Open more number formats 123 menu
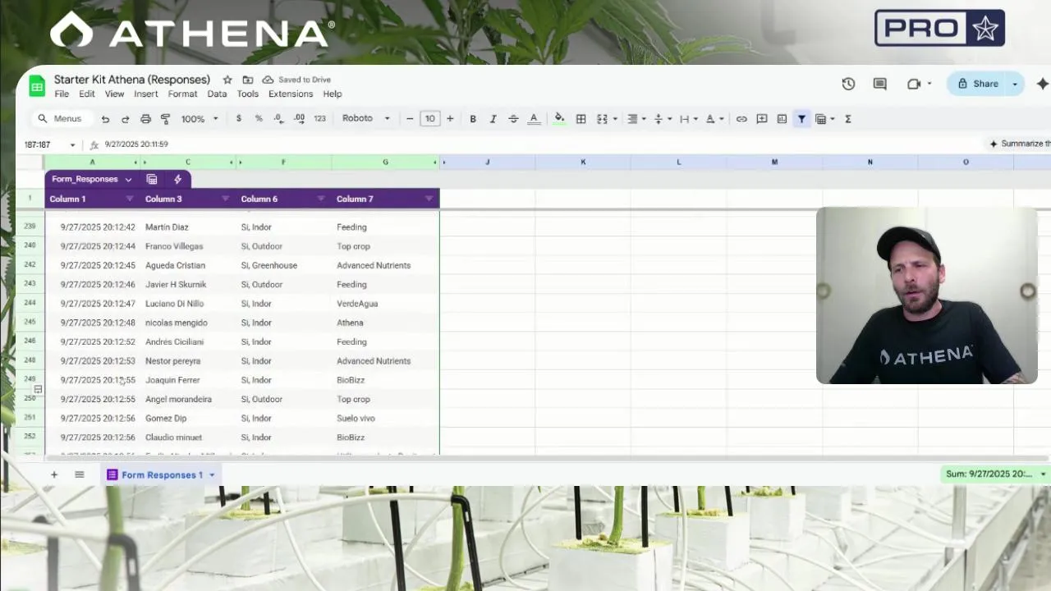Image resolution: width=1051 pixels, height=591 pixels. click(319, 119)
